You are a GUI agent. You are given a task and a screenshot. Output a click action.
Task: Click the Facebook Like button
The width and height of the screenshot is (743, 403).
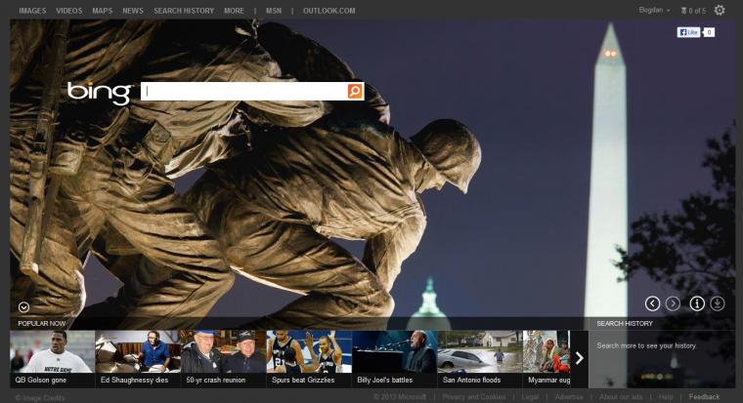click(x=688, y=32)
